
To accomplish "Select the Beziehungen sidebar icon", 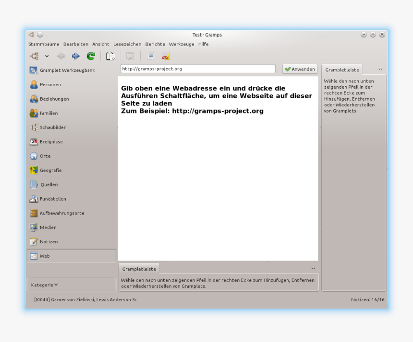I will tap(34, 99).
